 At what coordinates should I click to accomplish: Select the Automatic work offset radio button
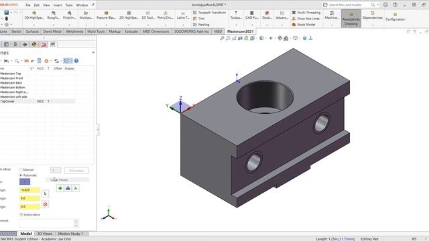point(21,175)
